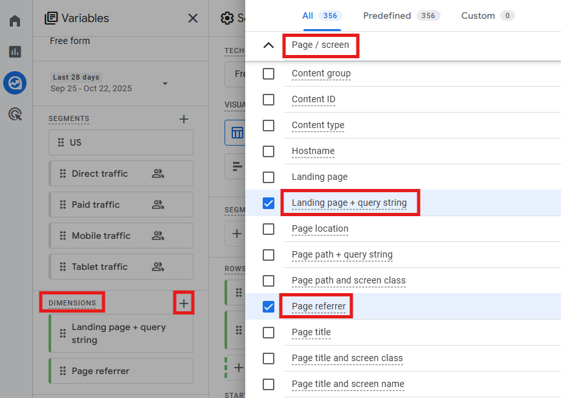Check the Page title checkbox

[269, 333]
